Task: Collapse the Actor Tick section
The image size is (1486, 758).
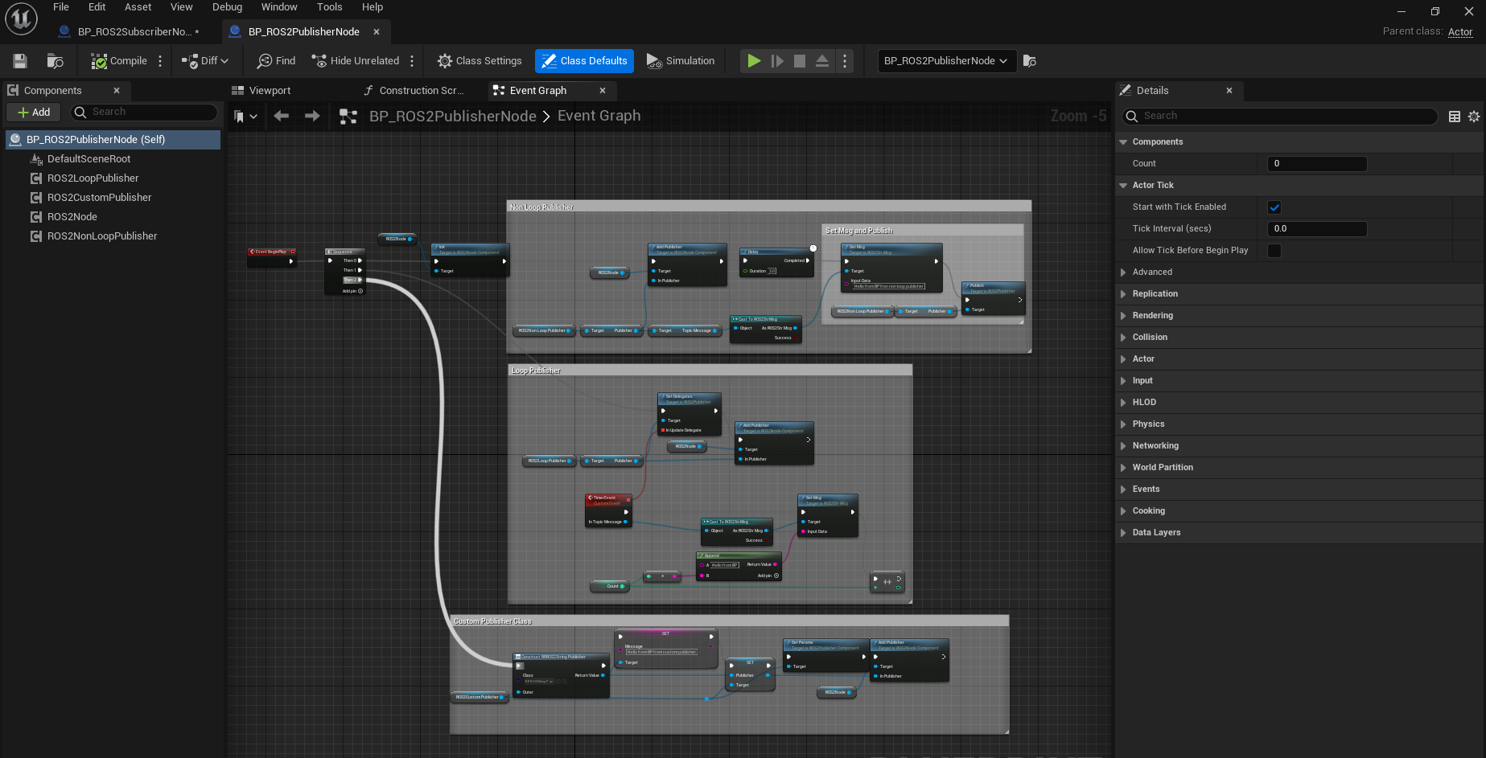Action: 1123,186
